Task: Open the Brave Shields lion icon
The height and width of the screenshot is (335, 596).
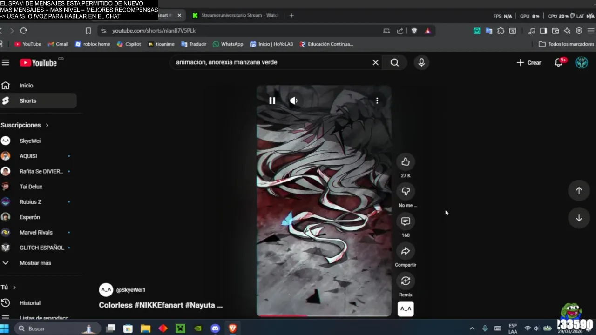Action: click(414, 31)
